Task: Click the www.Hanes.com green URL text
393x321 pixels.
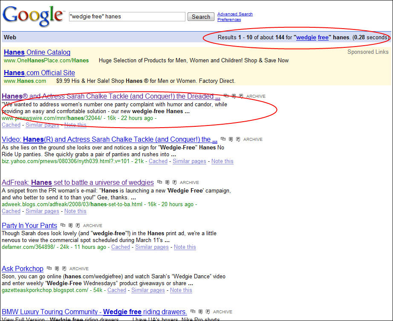Action: [x=25, y=81]
